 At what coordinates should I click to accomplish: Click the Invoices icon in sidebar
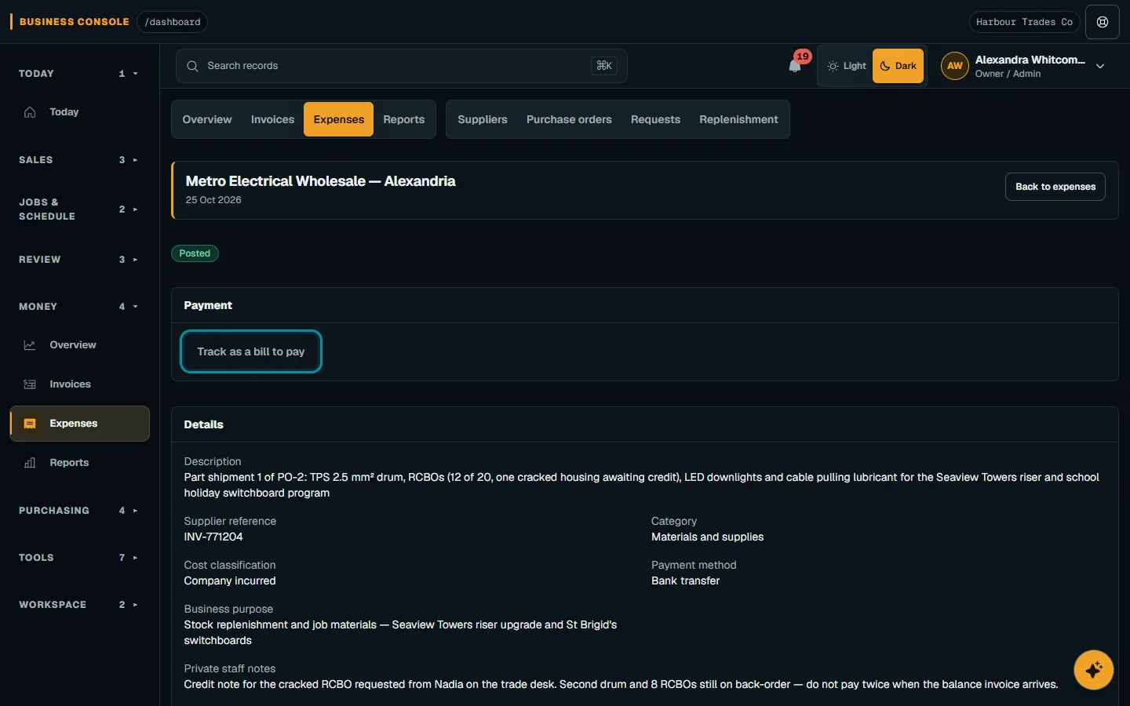click(30, 384)
